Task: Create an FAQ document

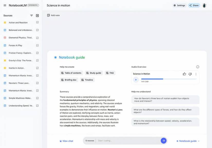Action: tap(110, 73)
